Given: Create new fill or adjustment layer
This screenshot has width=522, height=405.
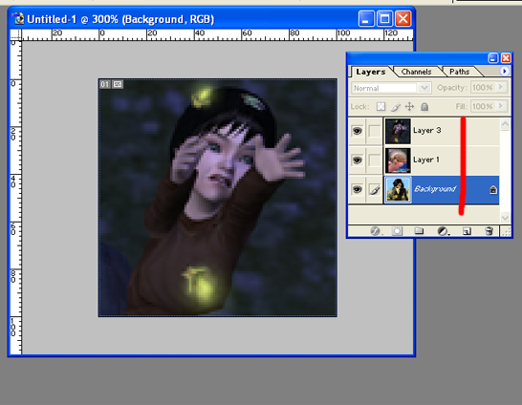Looking at the screenshot, I should [443, 231].
